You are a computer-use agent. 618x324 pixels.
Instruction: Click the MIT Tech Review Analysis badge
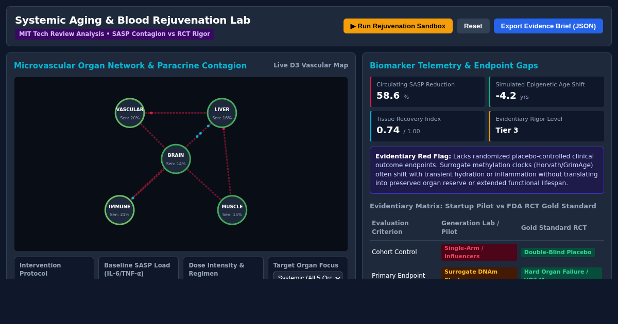pyautogui.click(x=115, y=34)
